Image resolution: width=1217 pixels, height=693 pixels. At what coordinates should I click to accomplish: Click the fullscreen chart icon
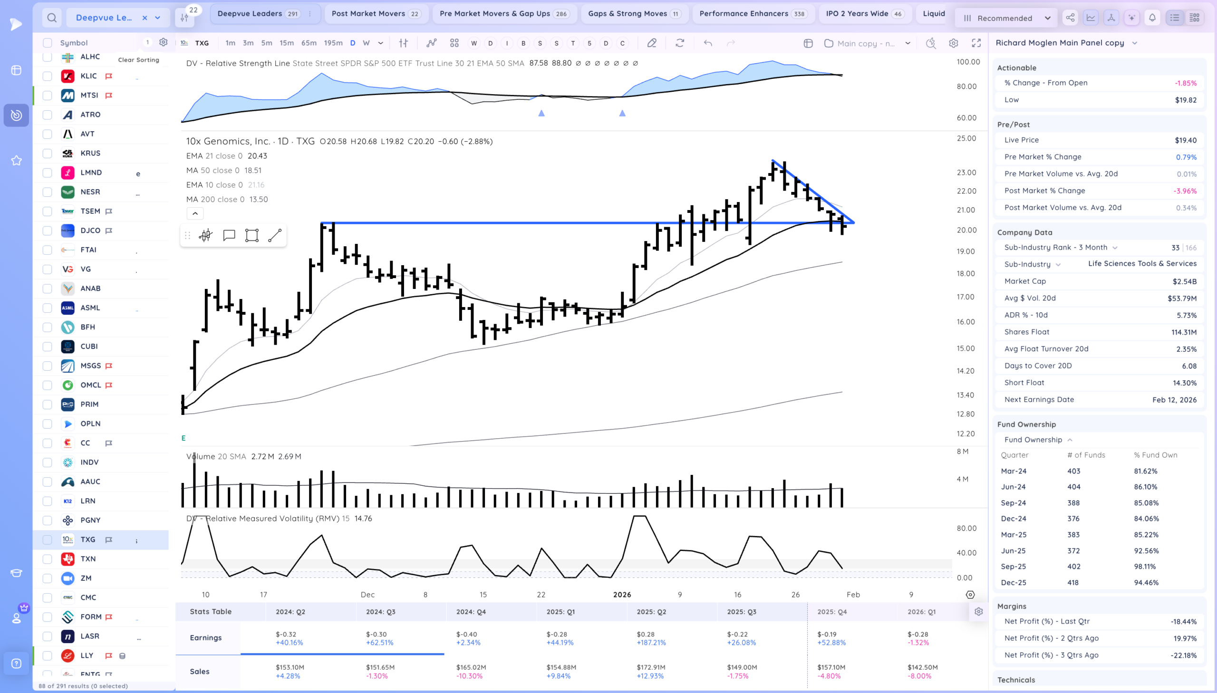[x=976, y=43]
